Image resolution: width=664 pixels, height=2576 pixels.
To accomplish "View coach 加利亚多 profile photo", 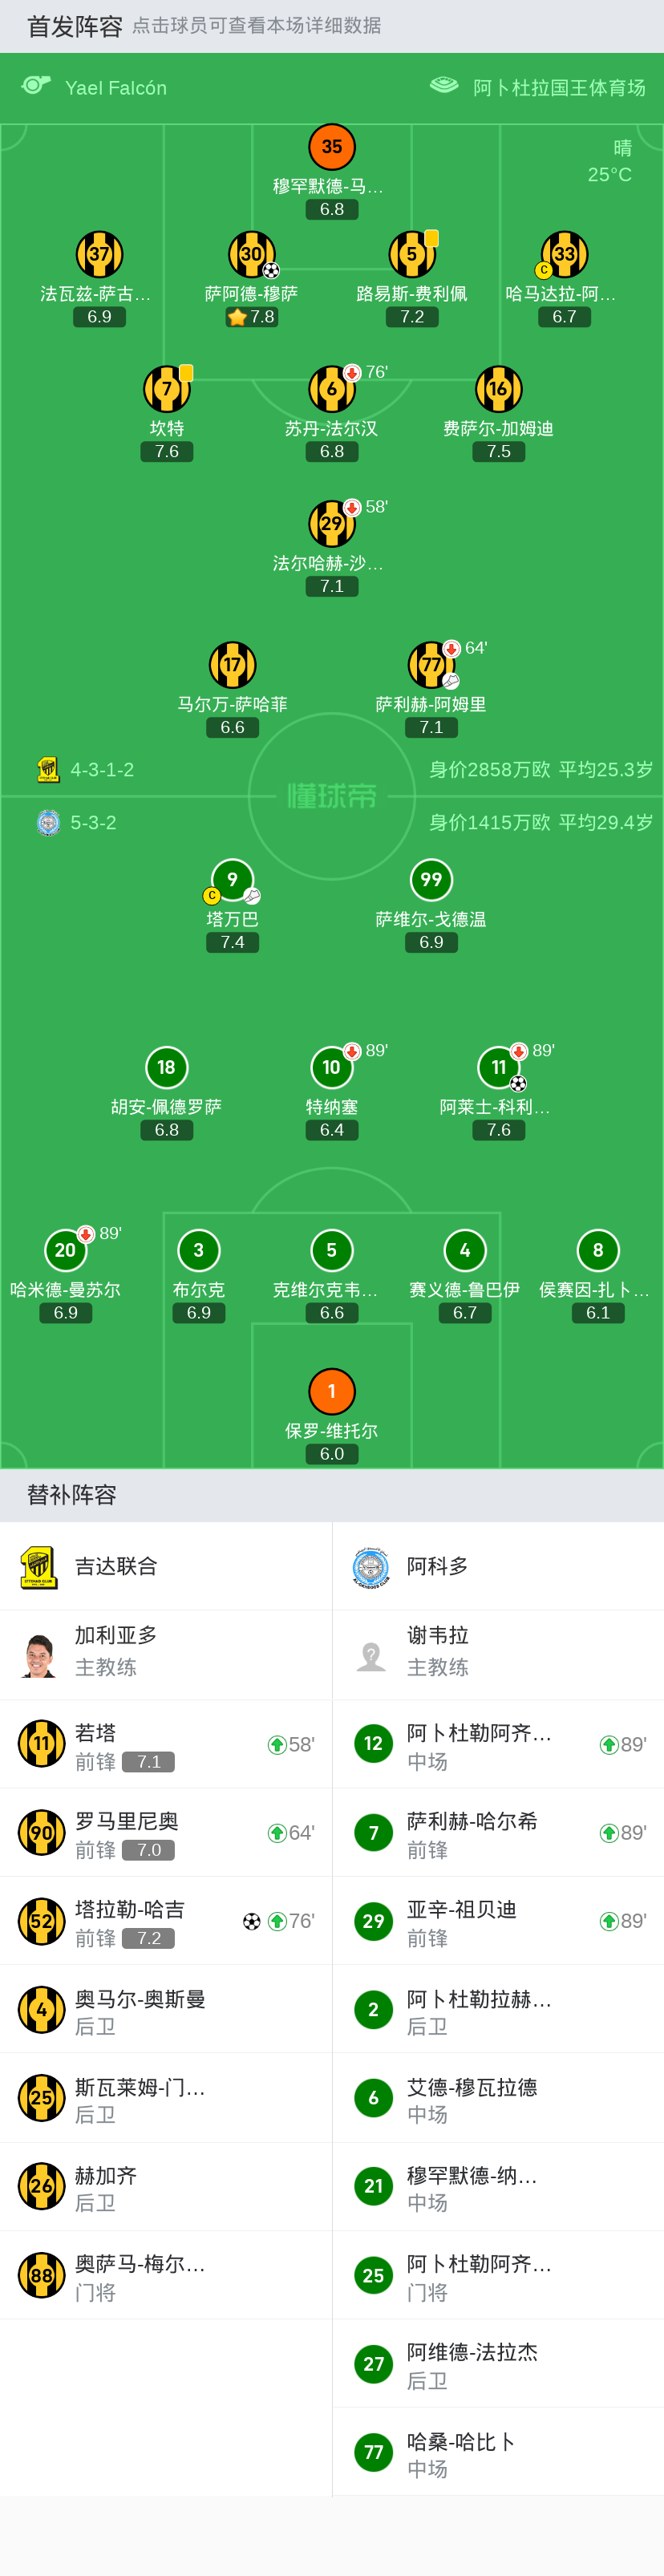I will (x=39, y=1655).
